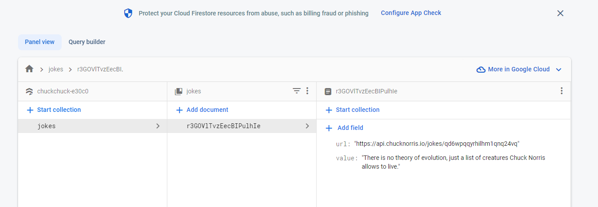Screen dimensions: 598x207
Task: Click the cloud icon beside More in Google Cloud
Action: click(481, 70)
